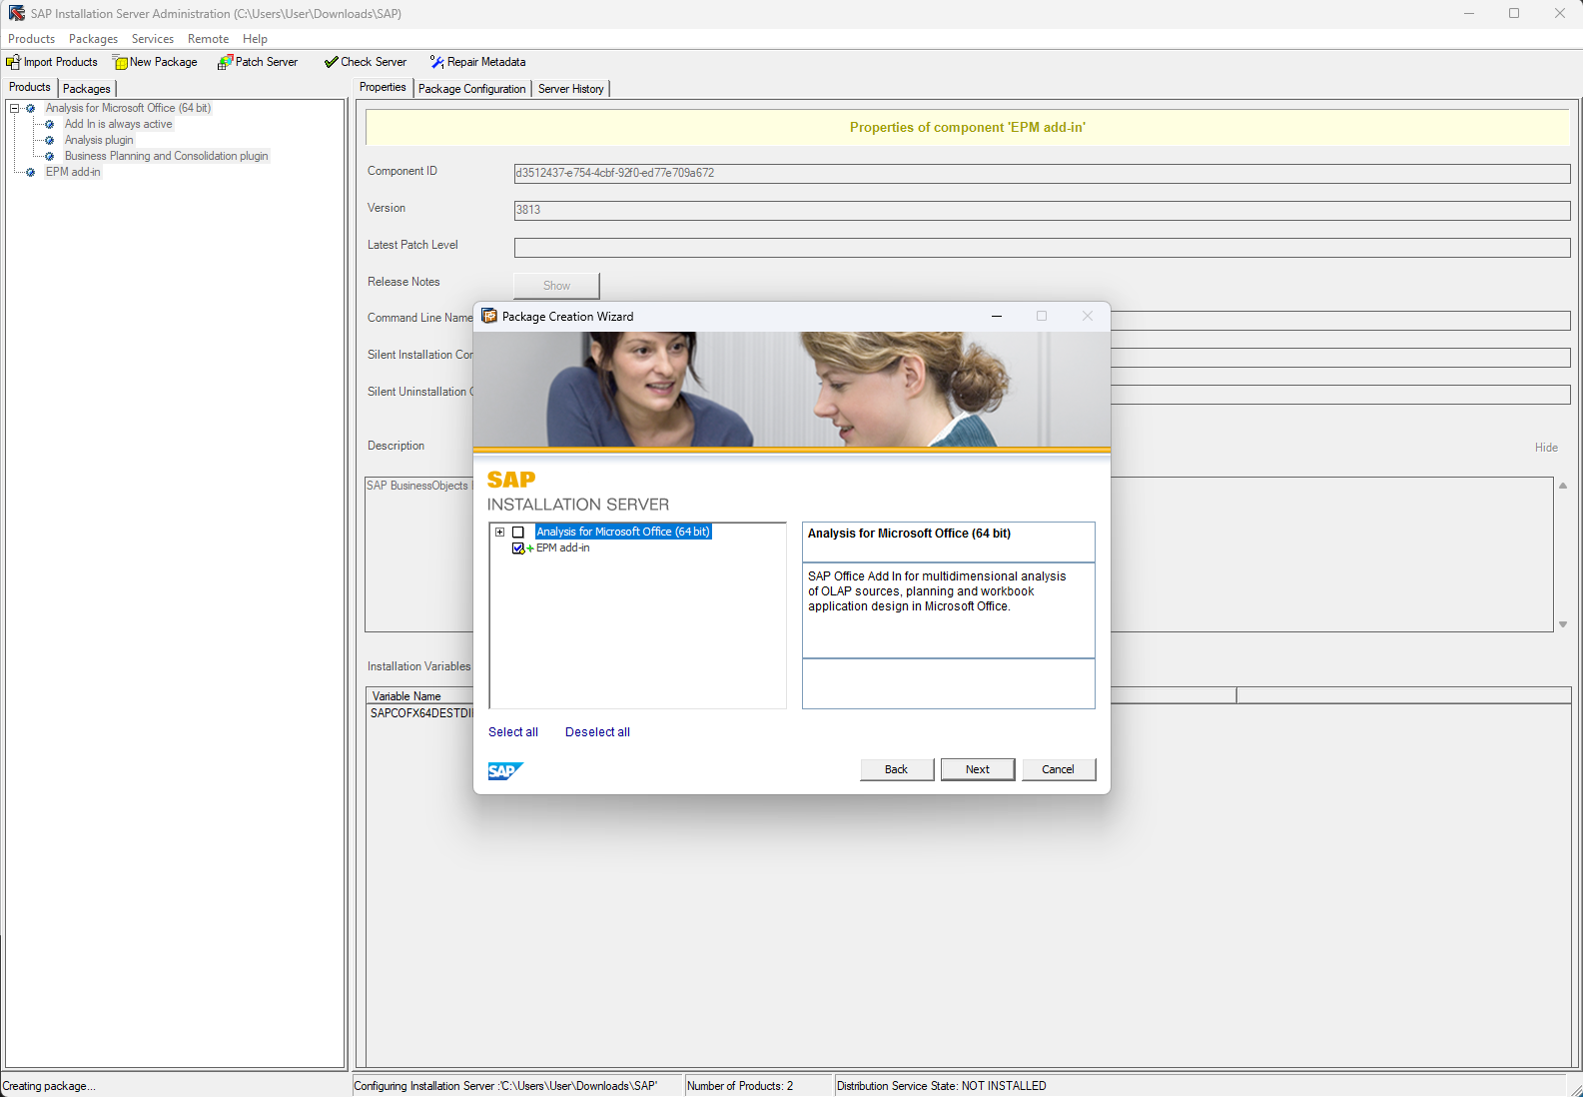Click the gear icon beside Add In is always active
The width and height of the screenshot is (1583, 1097).
50,124
